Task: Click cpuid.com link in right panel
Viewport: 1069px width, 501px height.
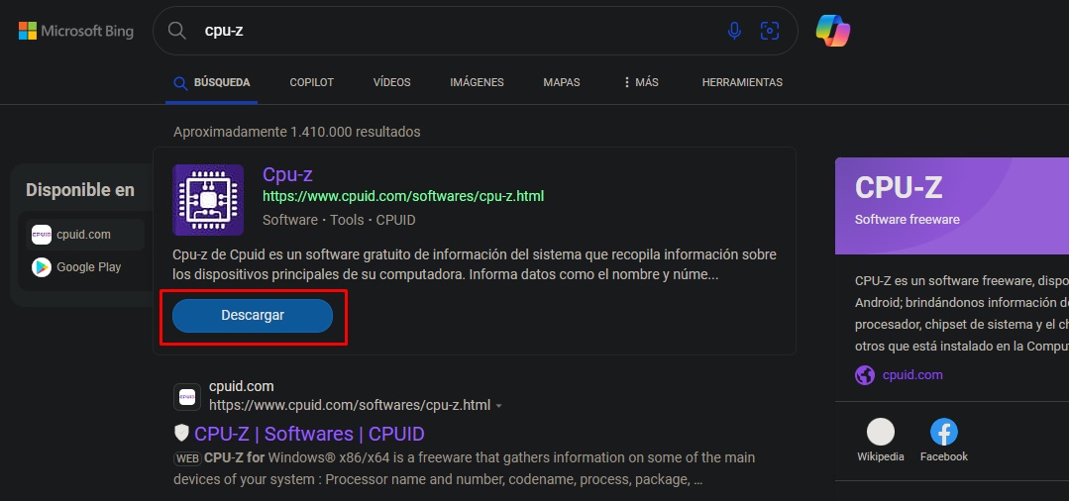Action: click(912, 375)
